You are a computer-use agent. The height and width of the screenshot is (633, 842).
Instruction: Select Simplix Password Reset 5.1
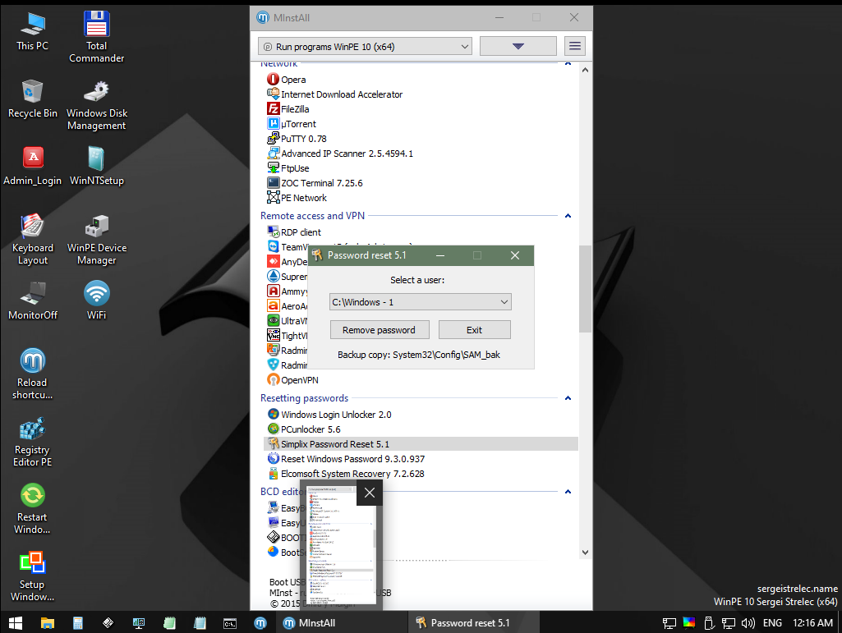421,444
